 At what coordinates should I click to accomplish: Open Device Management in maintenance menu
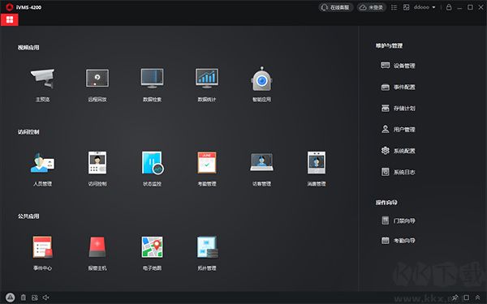tap(399, 66)
